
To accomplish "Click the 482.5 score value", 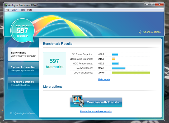I will coord(101,63).
